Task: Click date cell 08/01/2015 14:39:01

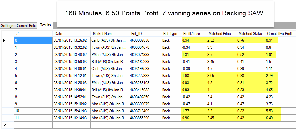Action: [x=72, y=90]
